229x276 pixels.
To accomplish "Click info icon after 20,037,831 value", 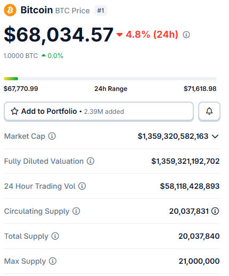I will point(215,211).
